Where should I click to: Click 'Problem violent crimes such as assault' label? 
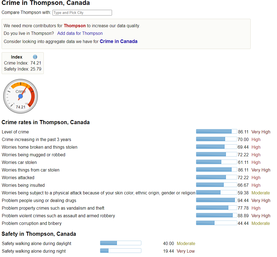[x=58, y=216]
